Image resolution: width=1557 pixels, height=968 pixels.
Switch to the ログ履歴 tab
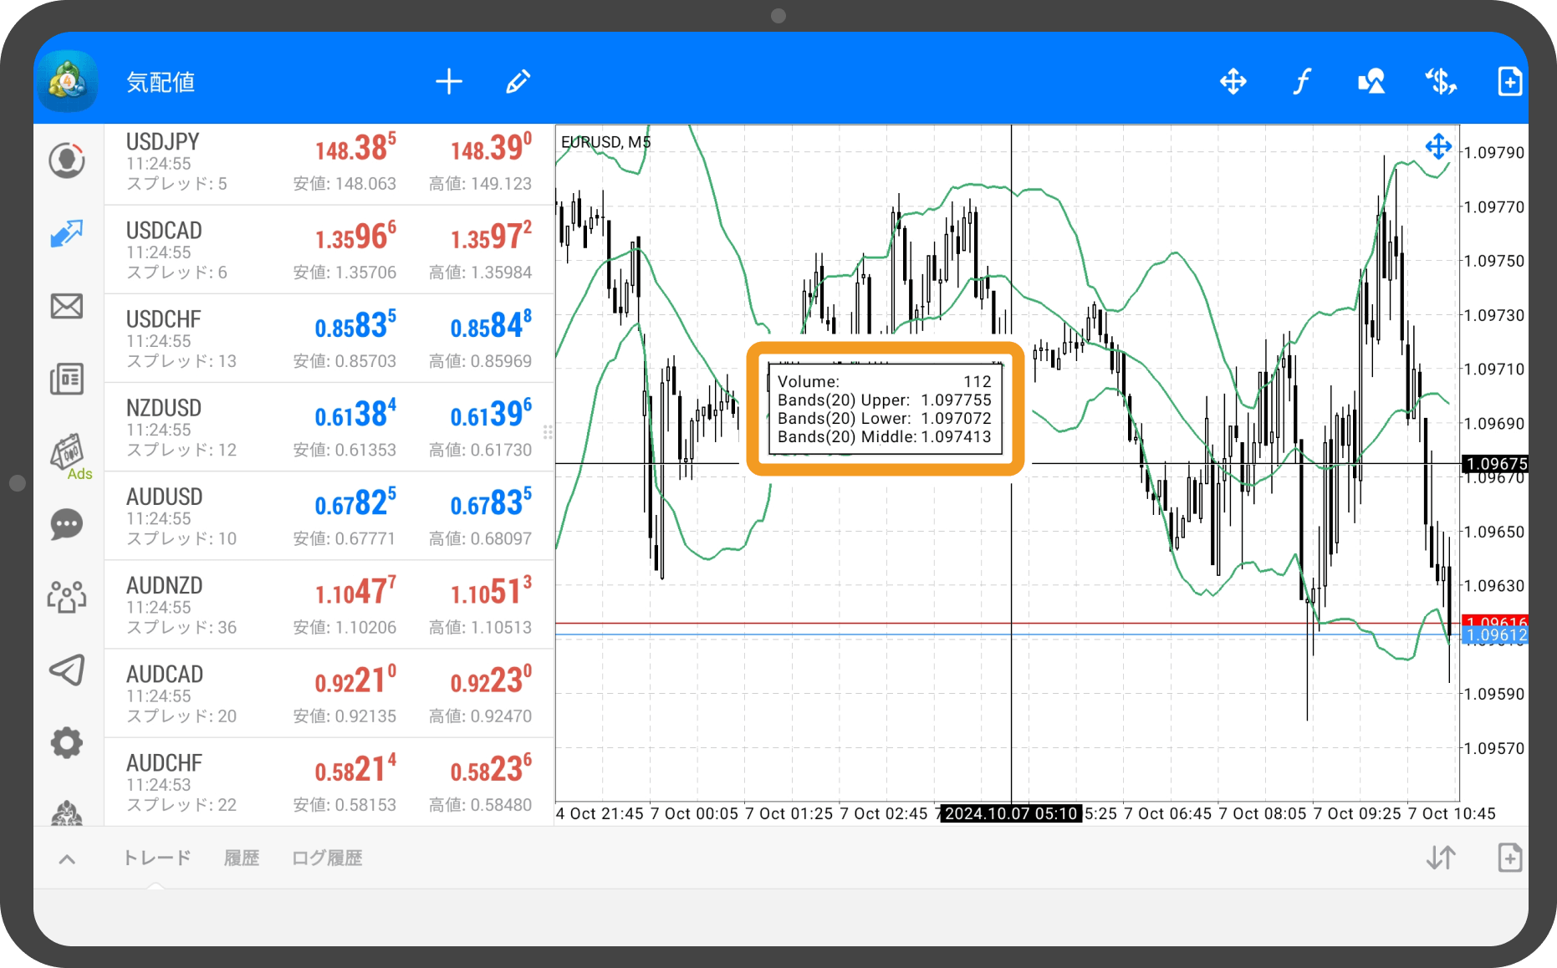tap(327, 858)
